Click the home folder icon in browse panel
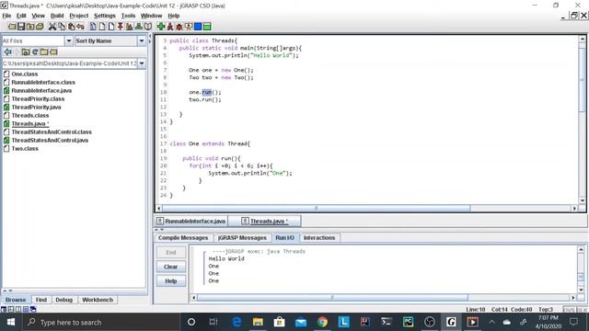This screenshot has width=589, height=331. (26, 51)
